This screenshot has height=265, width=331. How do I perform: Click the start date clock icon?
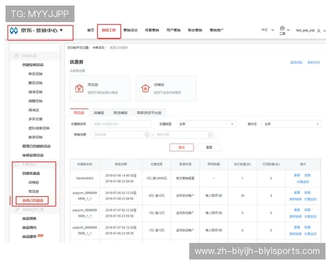coord(147,134)
